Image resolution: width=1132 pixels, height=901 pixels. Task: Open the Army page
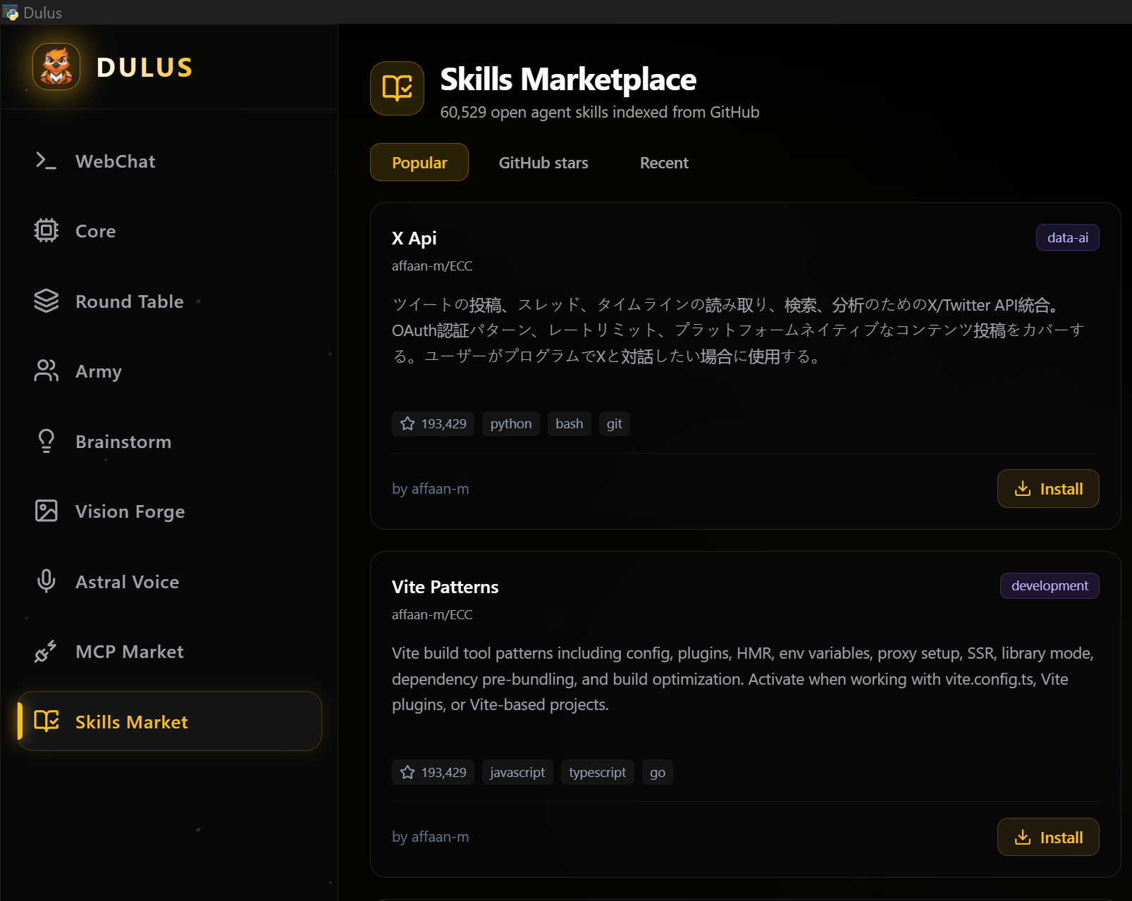(x=169, y=371)
